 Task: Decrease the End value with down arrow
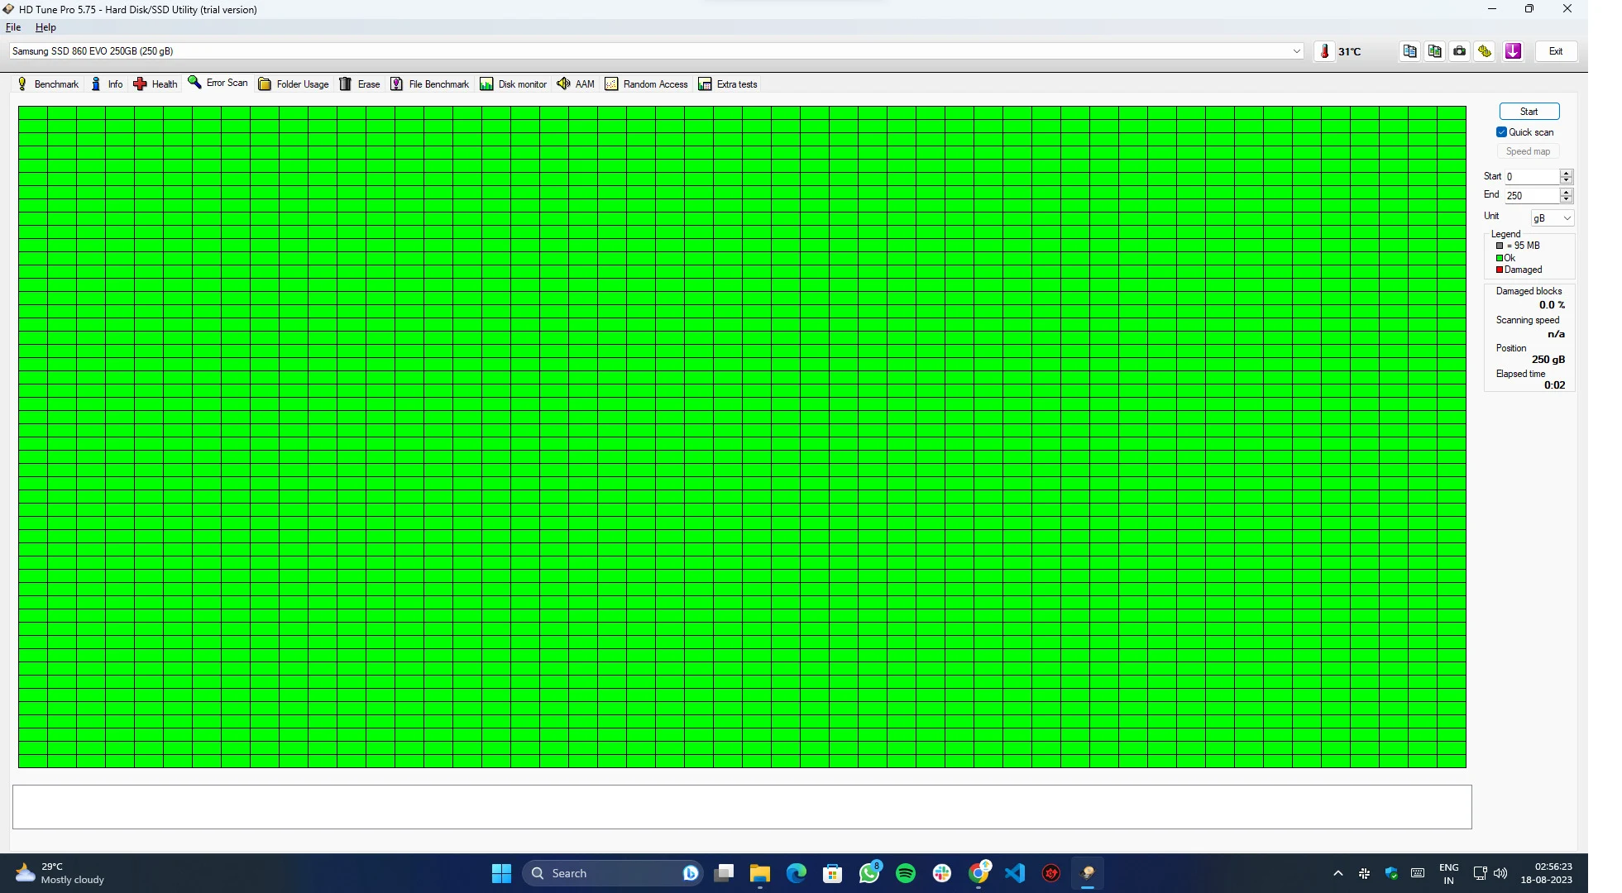pos(1566,199)
